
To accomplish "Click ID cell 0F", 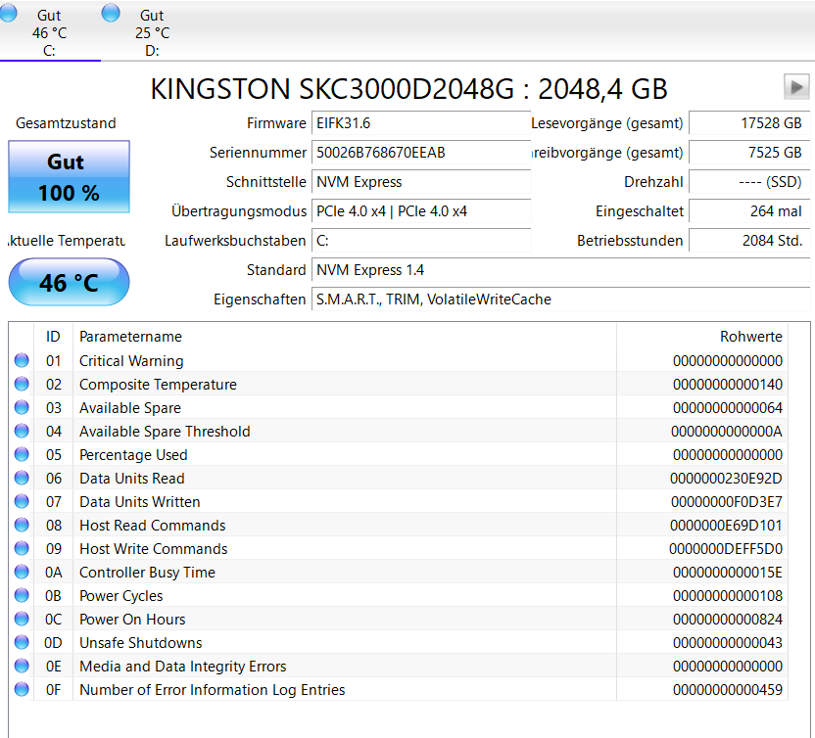I will tap(54, 690).
